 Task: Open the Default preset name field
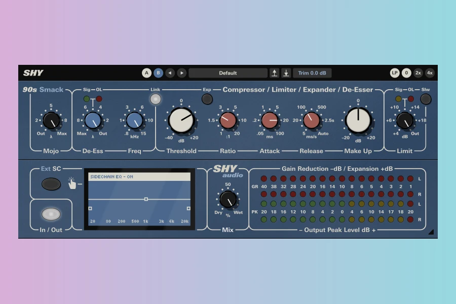[x=227, y=73]
